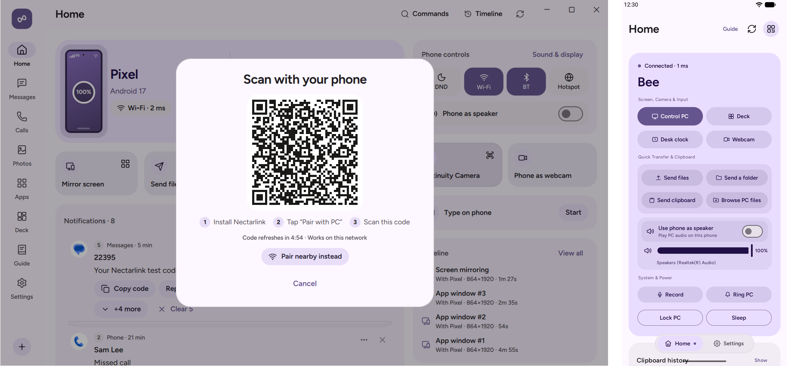Viewport: 787px width, 366px height.
Task: Click Send clipboard on phone panel
Action: (x=672, y=200)
